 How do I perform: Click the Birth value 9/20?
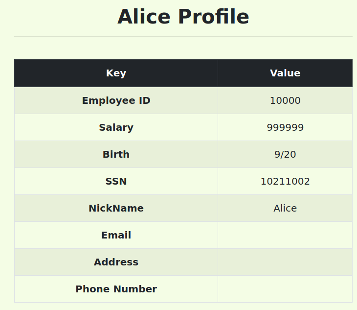[x=285, y=155]
